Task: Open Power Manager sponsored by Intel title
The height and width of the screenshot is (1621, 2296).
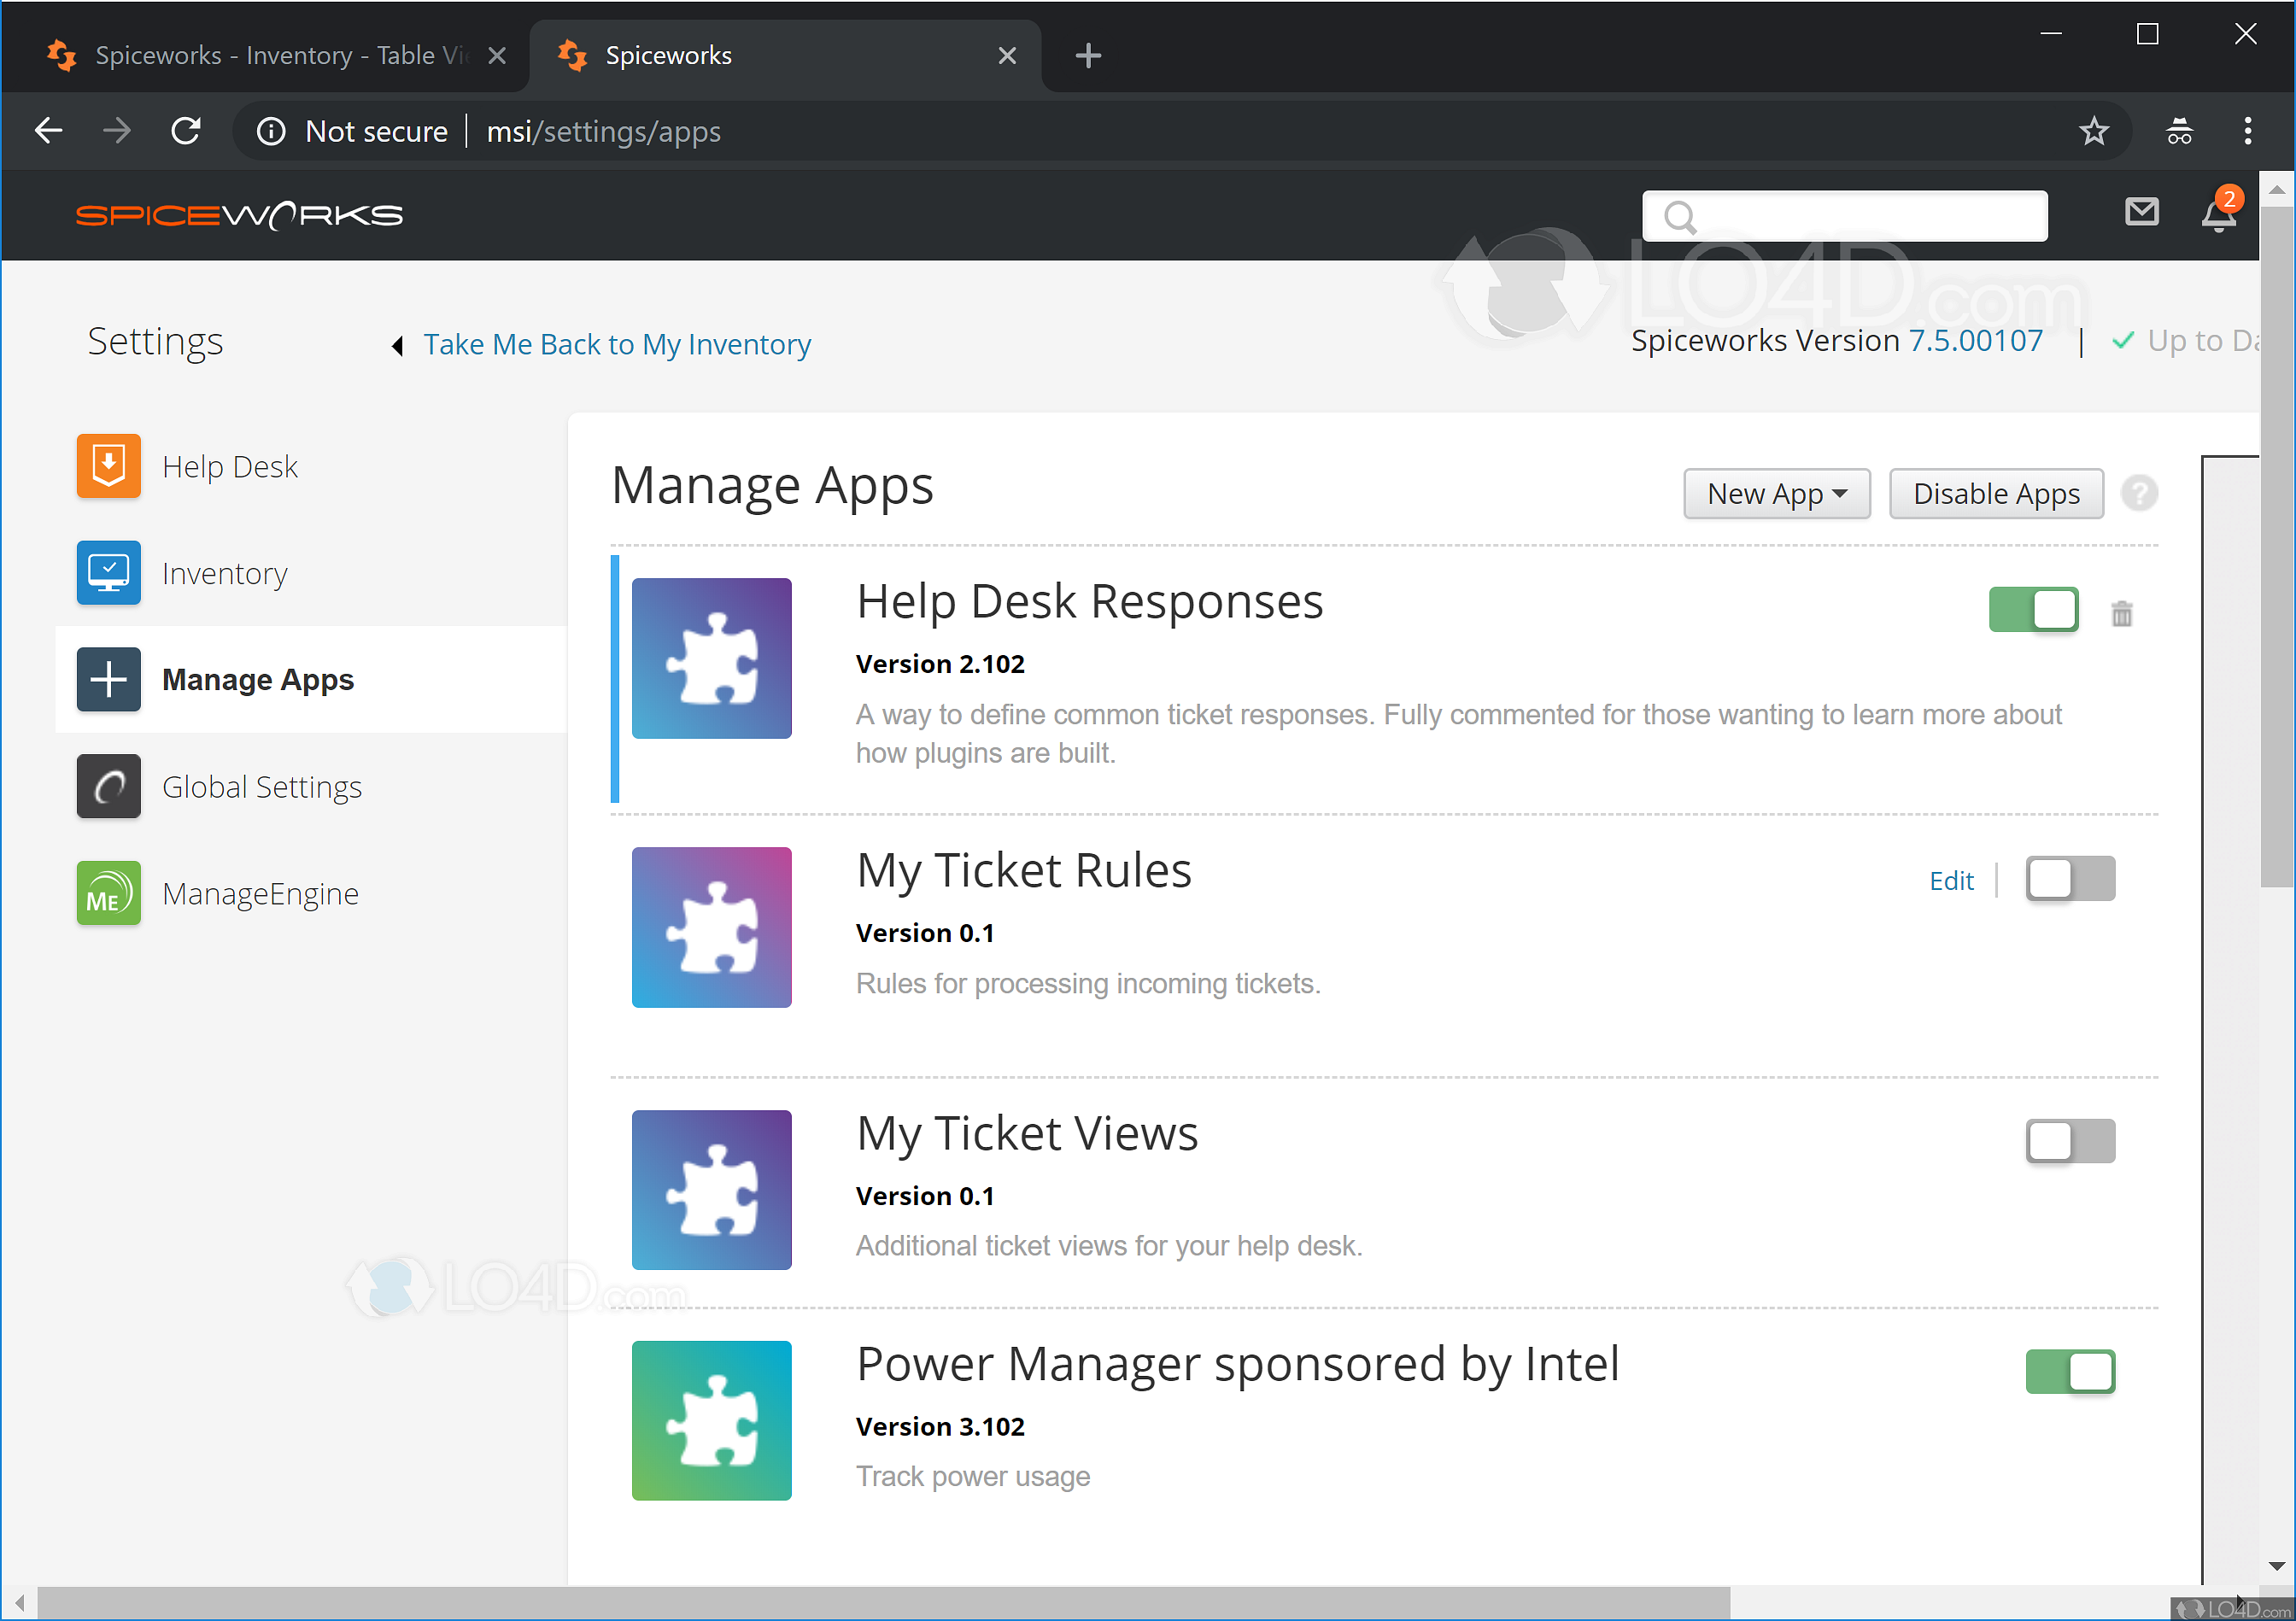Action: pos(1238,1364)
